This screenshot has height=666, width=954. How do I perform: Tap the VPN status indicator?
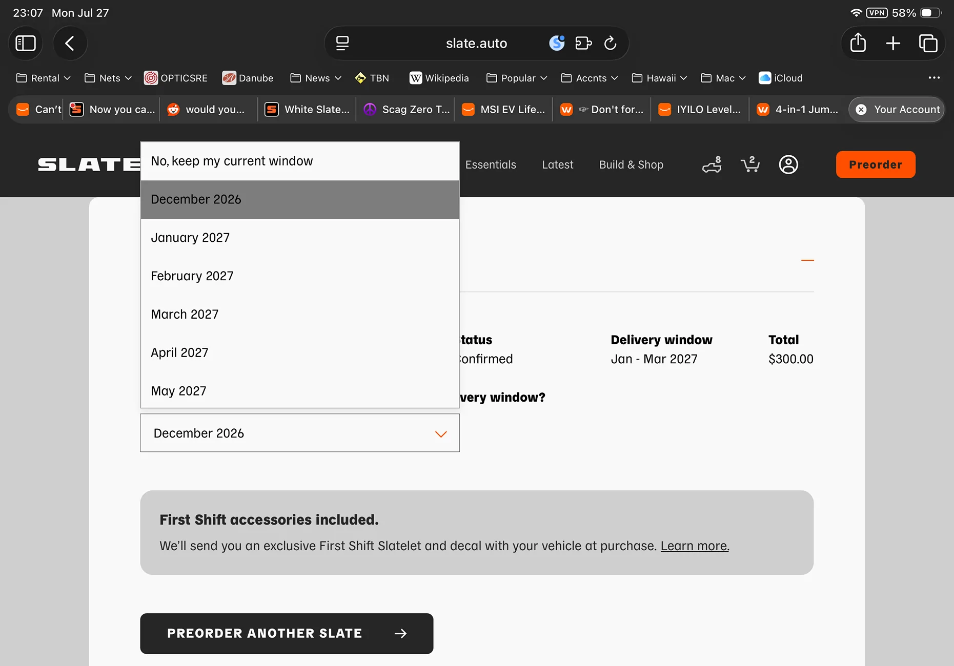[877, 13]
